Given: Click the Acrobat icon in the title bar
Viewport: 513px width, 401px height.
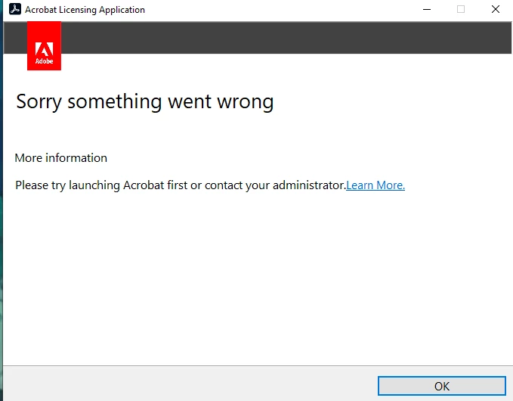Looking at the screenshot, I should click(15, 9).
